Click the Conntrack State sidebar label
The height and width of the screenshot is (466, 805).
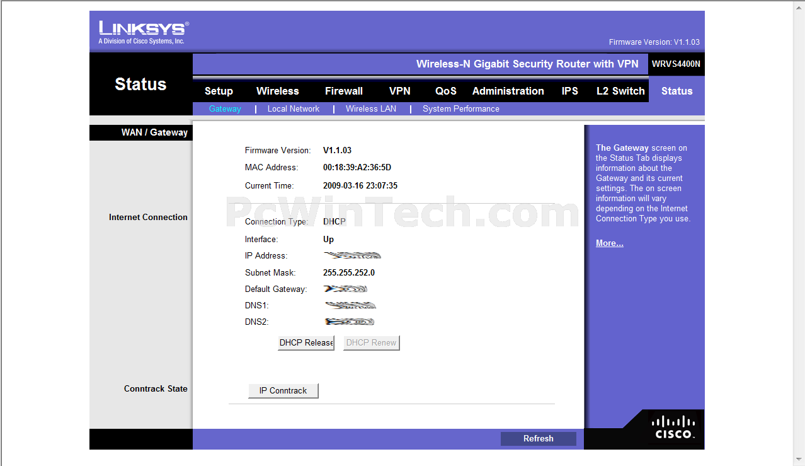[156, 388]
